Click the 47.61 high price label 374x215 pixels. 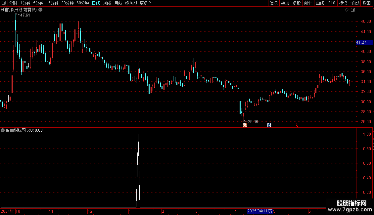[25, 15]
